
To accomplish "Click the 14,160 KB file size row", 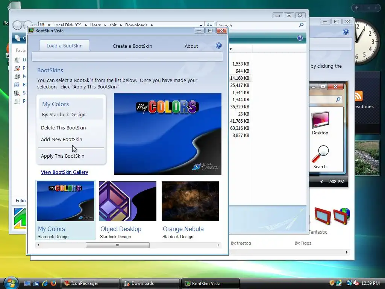I will point(240,78).
